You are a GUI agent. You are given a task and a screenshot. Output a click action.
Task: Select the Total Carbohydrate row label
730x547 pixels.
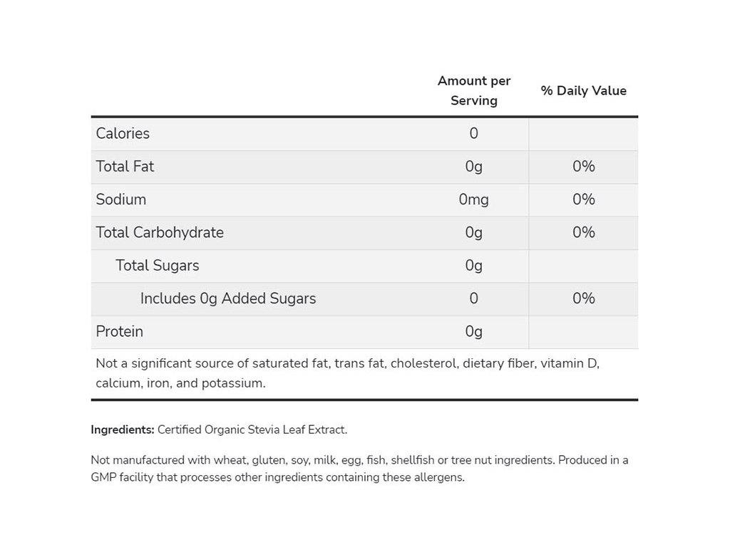[x=160, y=232]
